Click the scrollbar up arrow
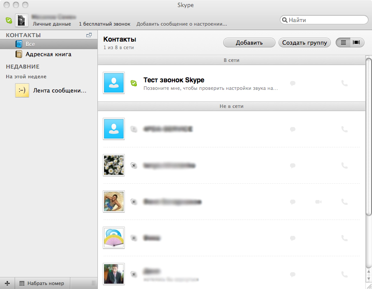 pyautogui.click(x=368, y=271)
